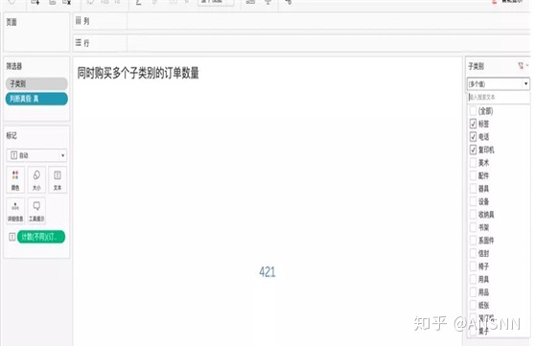The image size is (535, 346).
Task: Click the filter search text field
Action: [x=499, y=97]
